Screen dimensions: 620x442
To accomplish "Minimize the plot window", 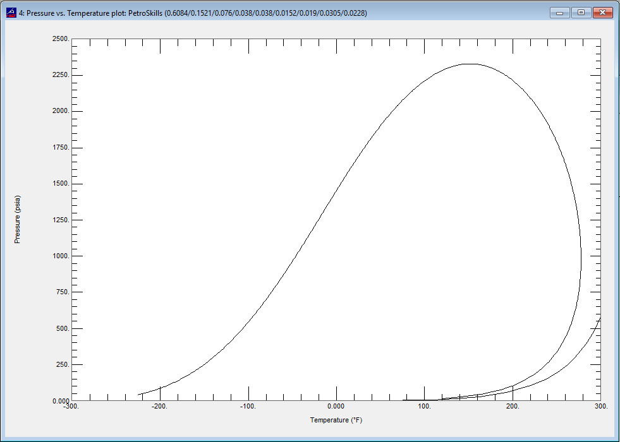I will click(x=559, y=12).
